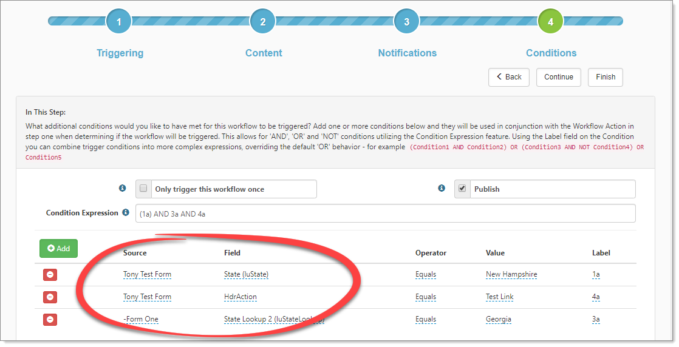Go to step 1 Triggering circle

pyautogui.click(x=118, y=22)
